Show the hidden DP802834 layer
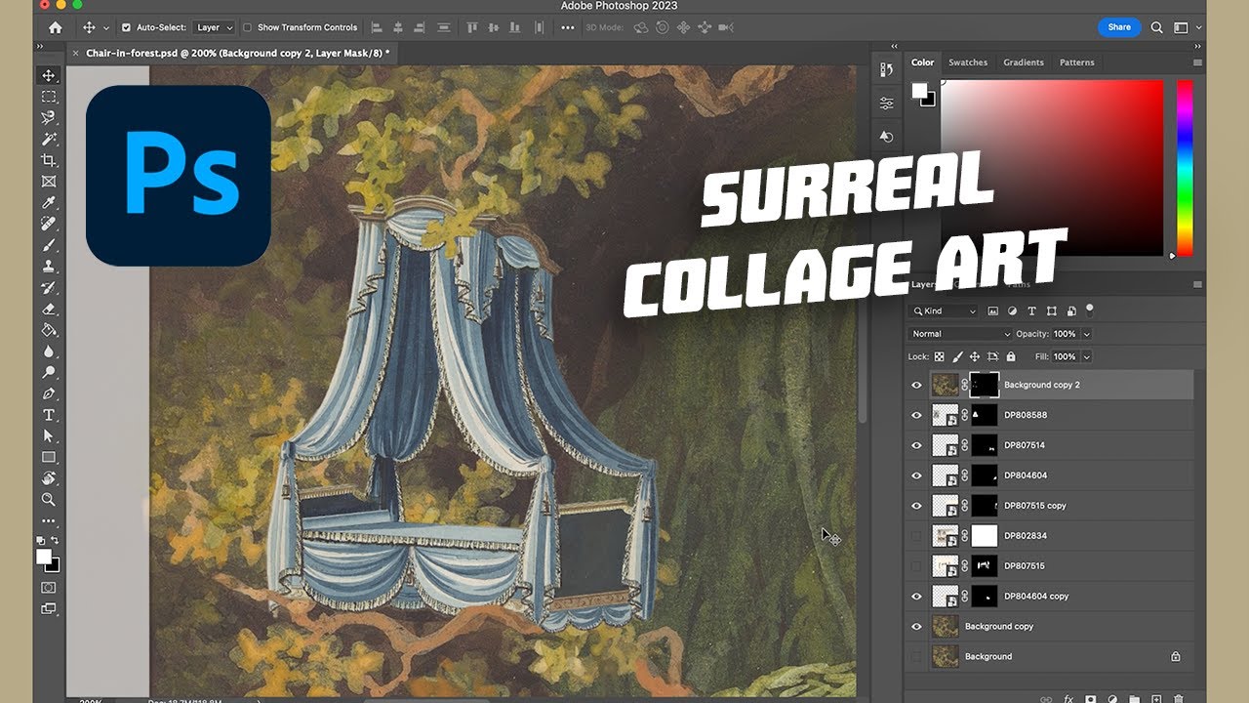Image resolution: width=1249 pixels, height=703 pixels. [x=916, y=536]
